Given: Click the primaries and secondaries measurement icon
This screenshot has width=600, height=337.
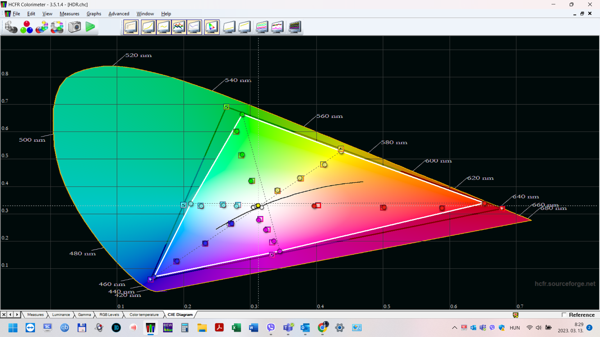Looking at the screenshot, I should click(42, 27).
